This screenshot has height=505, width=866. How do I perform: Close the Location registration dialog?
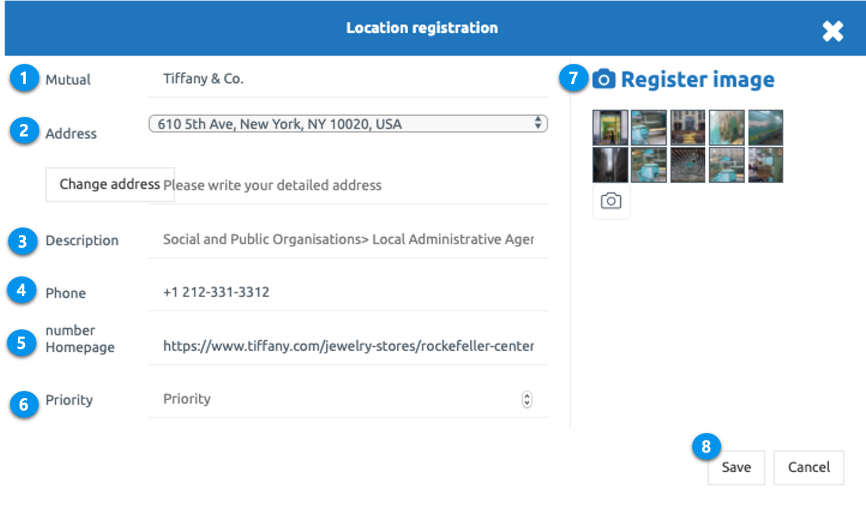[x=833, y=31]
